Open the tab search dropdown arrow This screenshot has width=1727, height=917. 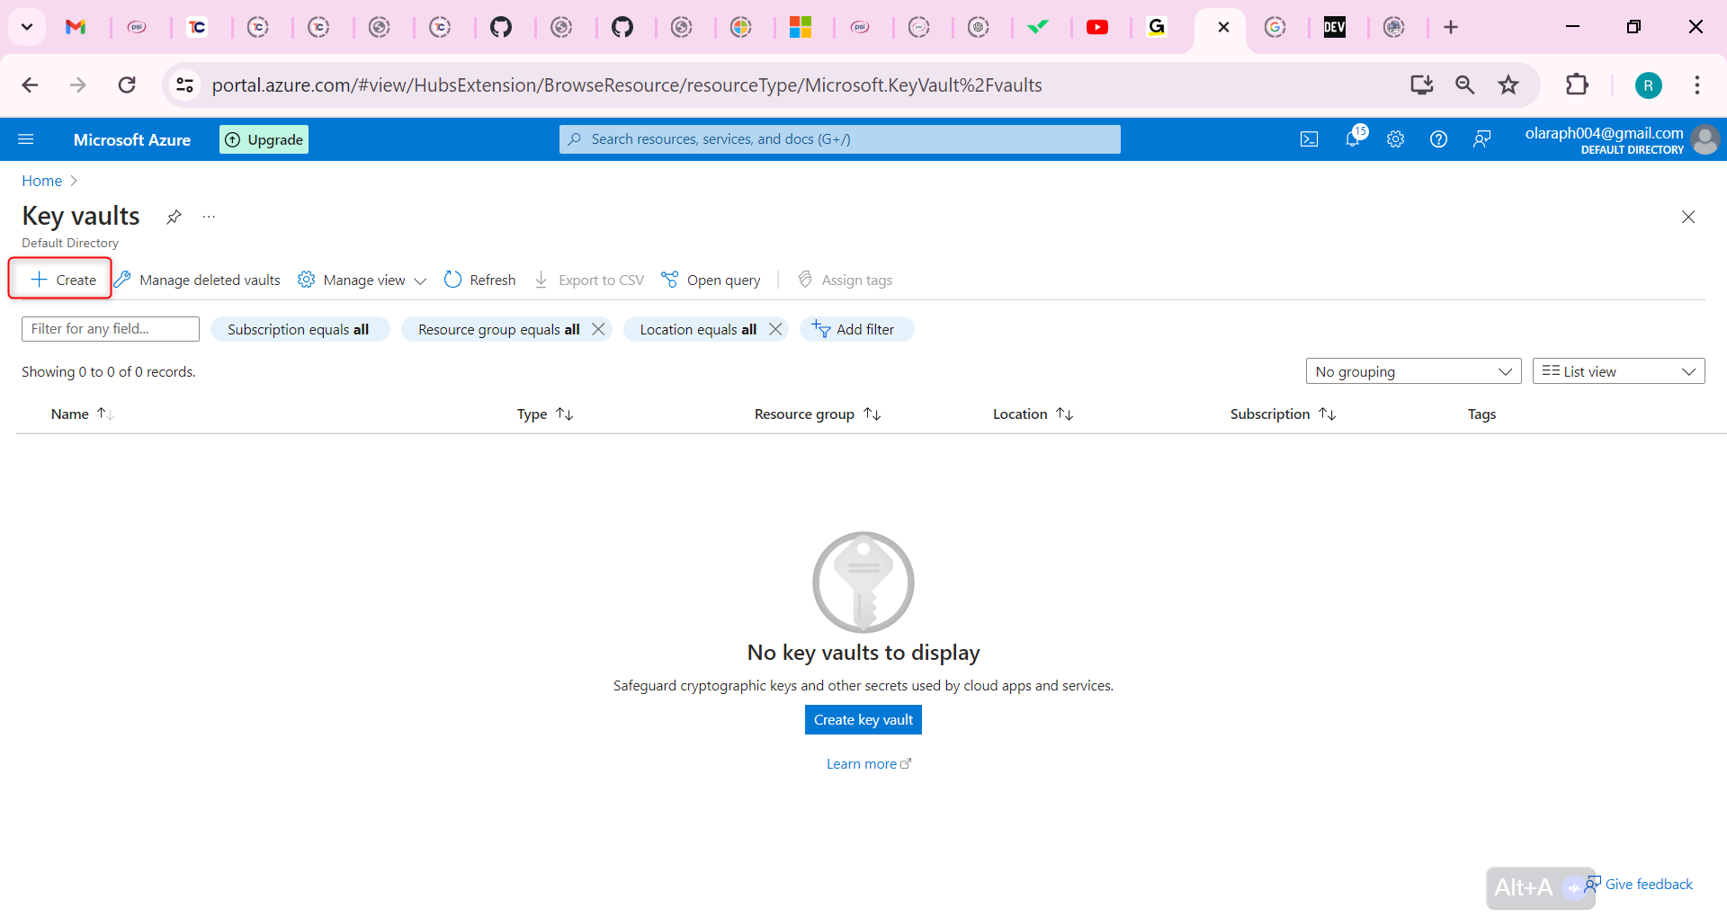27,27
